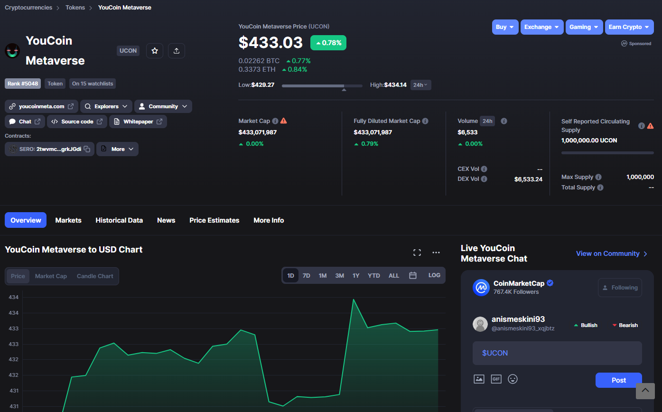
Task: Click DEX Vol info icon
Action: coord(484,179)
